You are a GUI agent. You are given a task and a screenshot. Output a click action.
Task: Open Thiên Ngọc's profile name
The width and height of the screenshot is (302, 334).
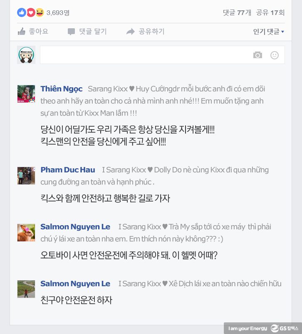coord(62,89)
